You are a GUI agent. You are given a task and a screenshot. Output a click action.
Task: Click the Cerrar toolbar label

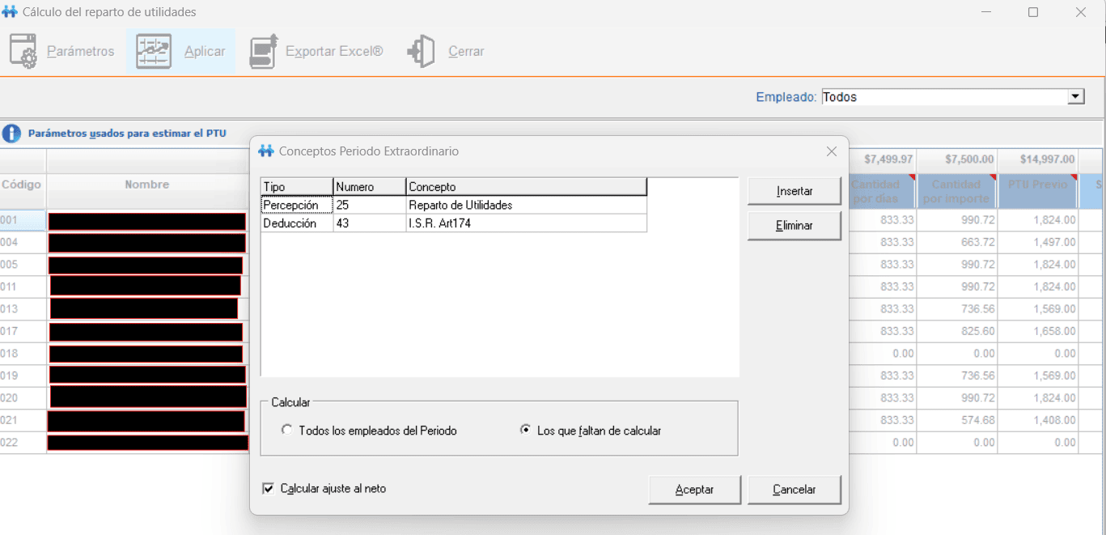click(466, 51)
